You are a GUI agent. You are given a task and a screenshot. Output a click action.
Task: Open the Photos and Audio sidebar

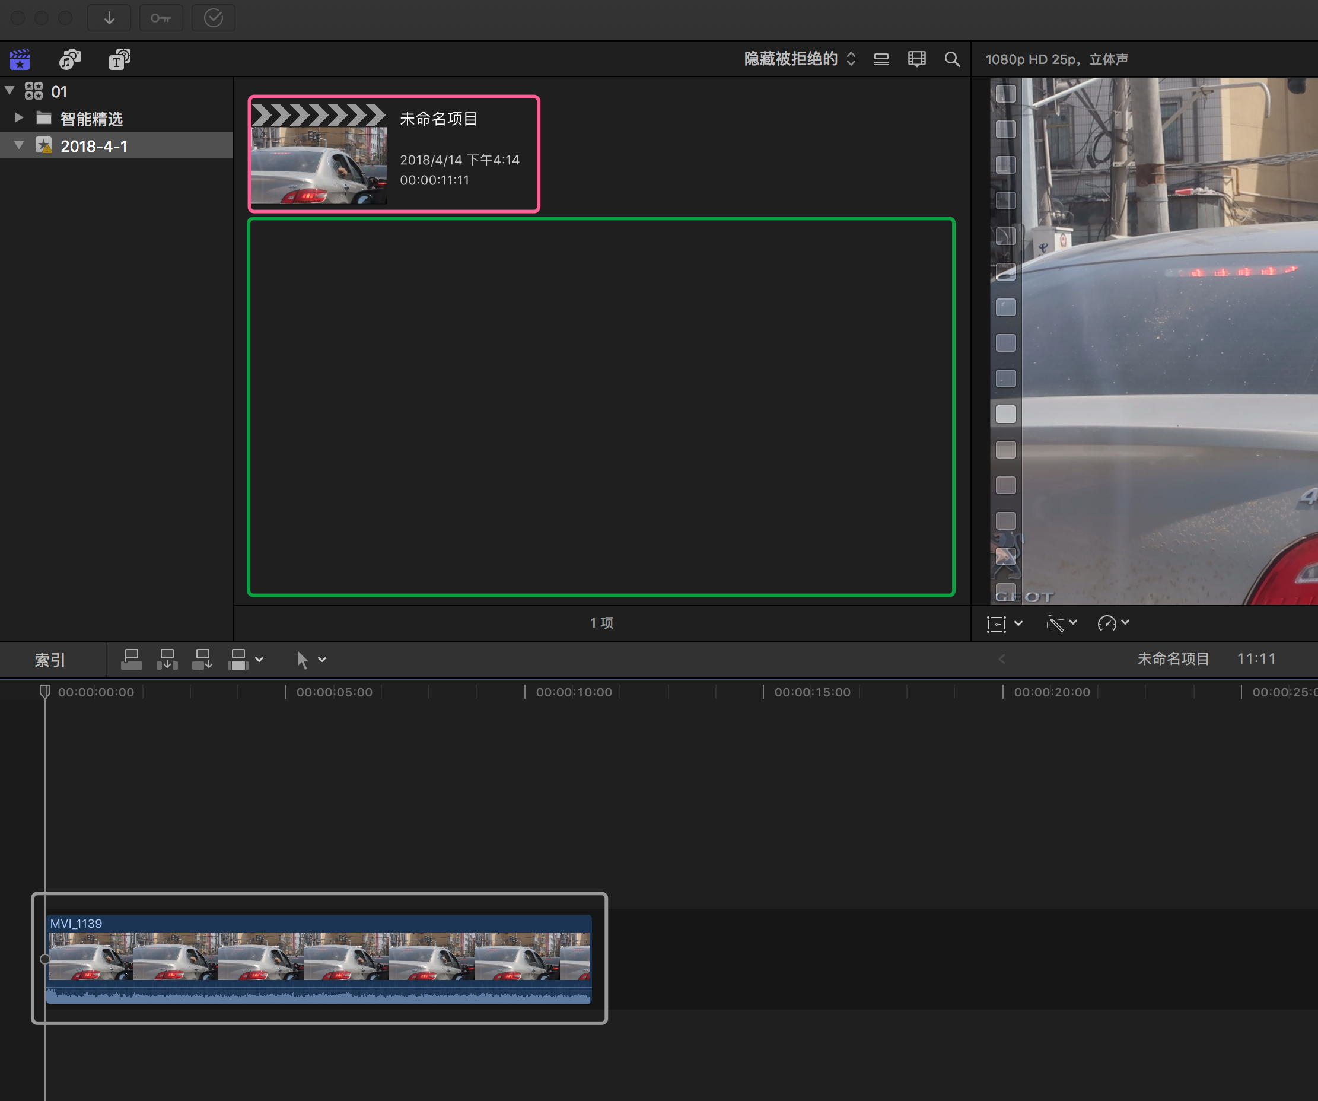69,60
